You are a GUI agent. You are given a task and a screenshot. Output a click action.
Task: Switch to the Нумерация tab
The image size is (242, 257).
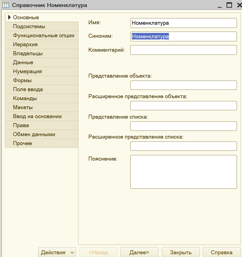pyautogui.click(x=42, y=71)
